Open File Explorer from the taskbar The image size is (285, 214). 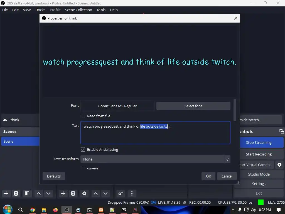(x=44, y=210)
